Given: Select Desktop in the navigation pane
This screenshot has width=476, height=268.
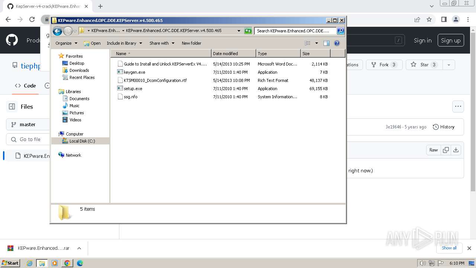Looking at the screenshot, I should coord(77,63).
